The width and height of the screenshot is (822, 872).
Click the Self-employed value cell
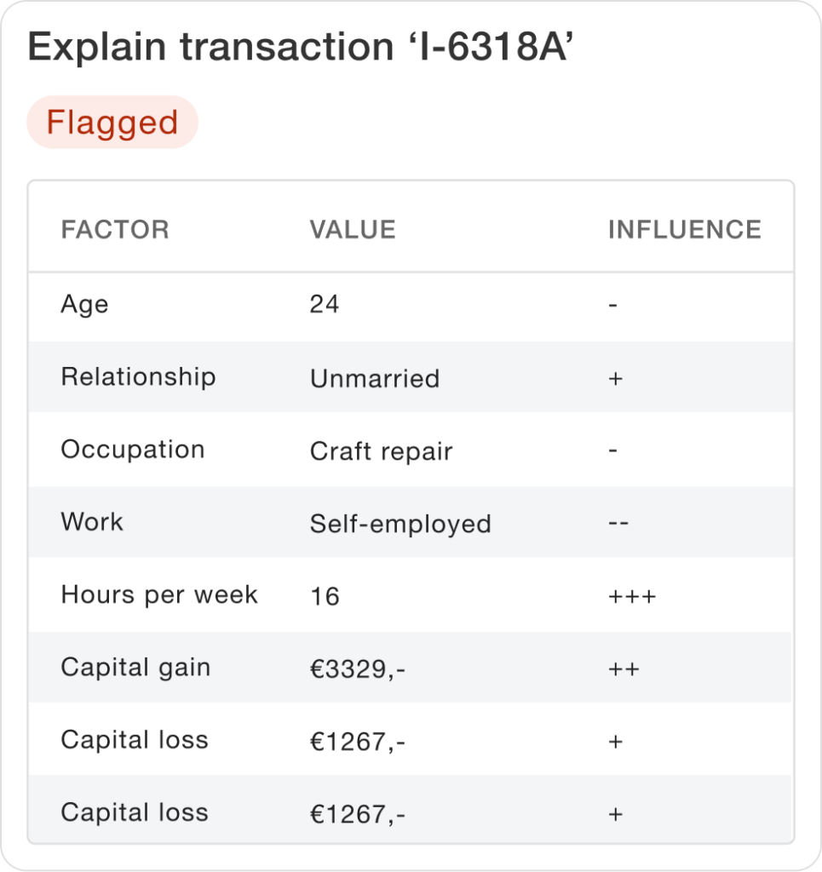(x=400, y=525)
